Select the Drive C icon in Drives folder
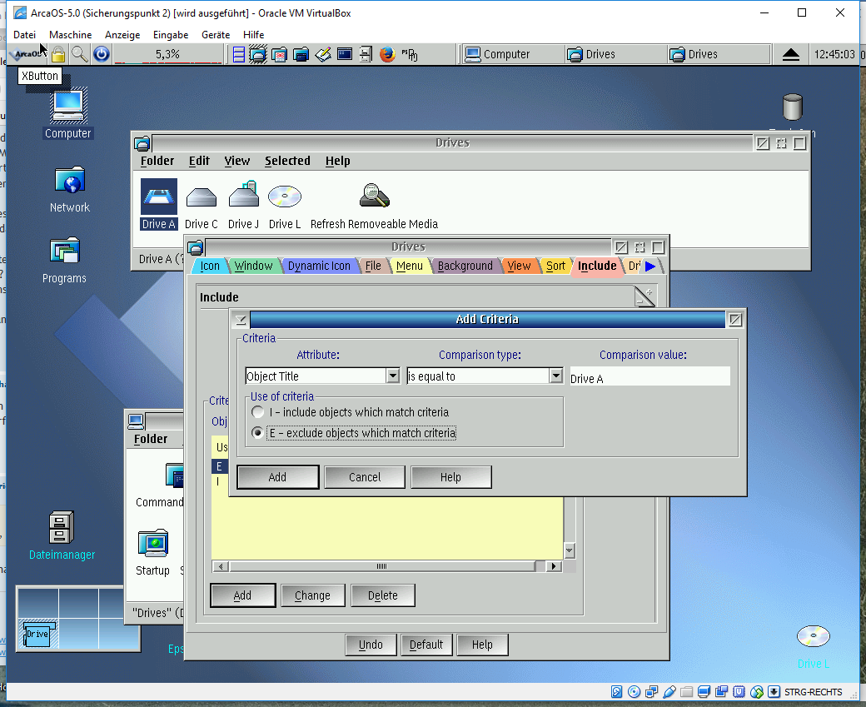This screenshot has width=866, height=707. 201,197
